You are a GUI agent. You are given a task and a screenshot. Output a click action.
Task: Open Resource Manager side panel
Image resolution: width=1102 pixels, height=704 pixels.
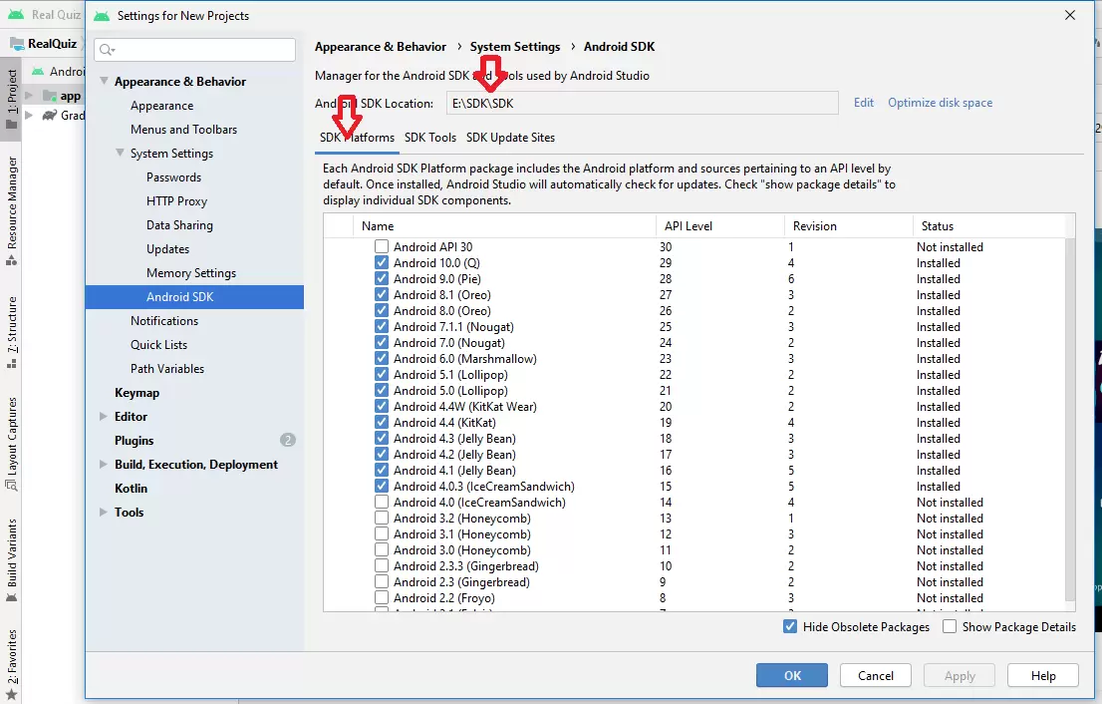coord(12,209)
